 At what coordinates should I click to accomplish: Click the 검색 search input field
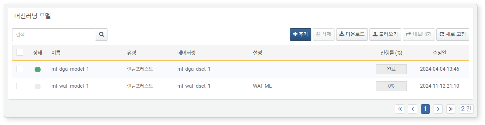point(54,34)
